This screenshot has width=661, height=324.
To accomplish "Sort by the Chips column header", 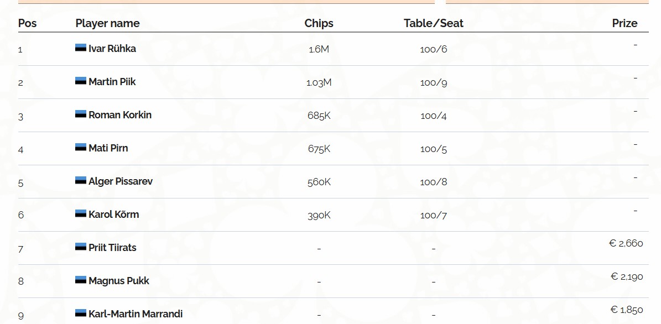I will coord(319,23).
